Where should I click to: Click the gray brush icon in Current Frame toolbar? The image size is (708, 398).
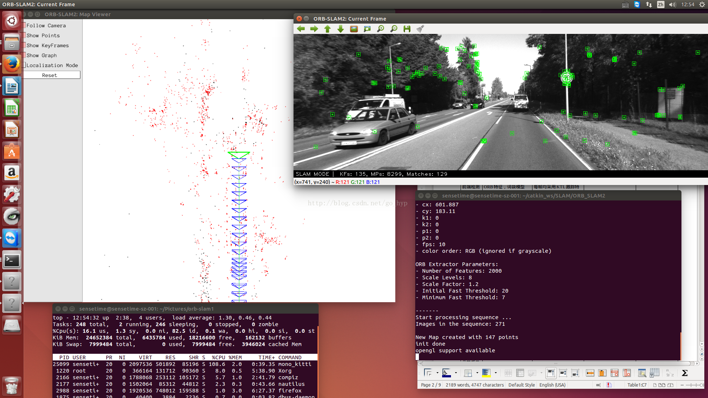coord(420,29)
